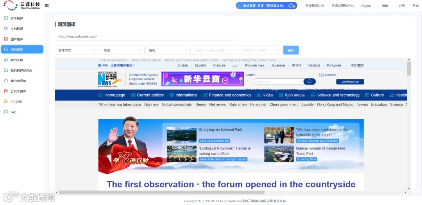Click the 翻译嘉年华 promo banner
Viewport: 422px width, 205px height.
click(266, 5)
